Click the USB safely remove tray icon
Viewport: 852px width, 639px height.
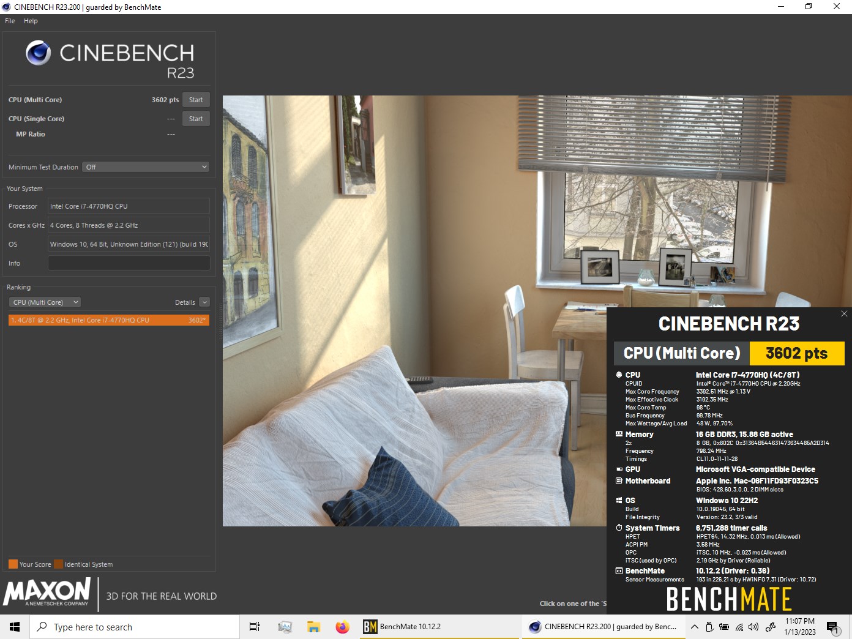click(709, 627)
